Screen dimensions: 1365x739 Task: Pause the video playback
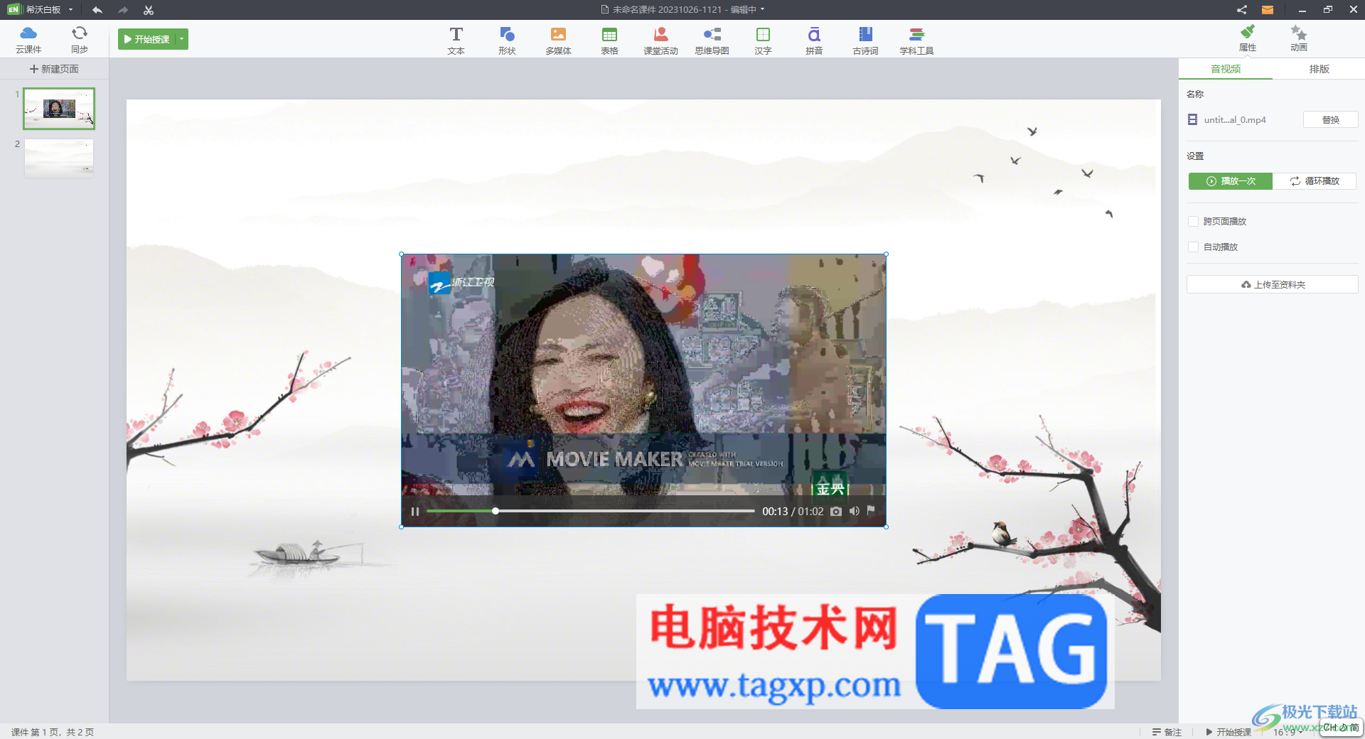pyautogui.click(x=415, y=512)
